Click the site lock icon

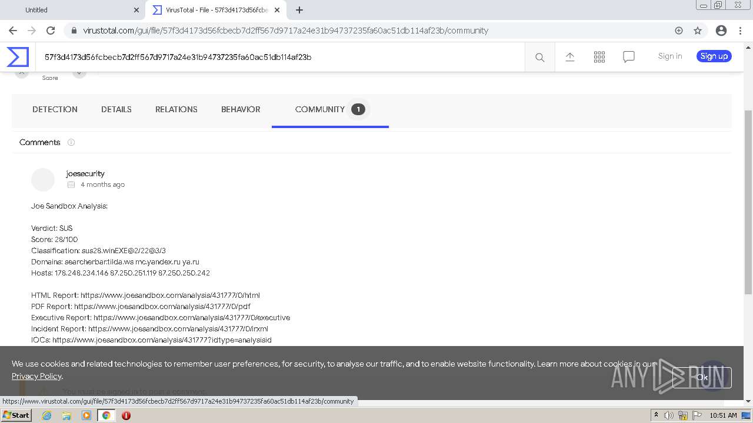pos(74,31)
